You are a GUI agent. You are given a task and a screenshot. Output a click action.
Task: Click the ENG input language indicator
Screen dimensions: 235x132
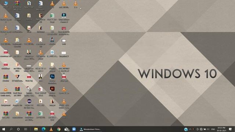pos(213,129)
